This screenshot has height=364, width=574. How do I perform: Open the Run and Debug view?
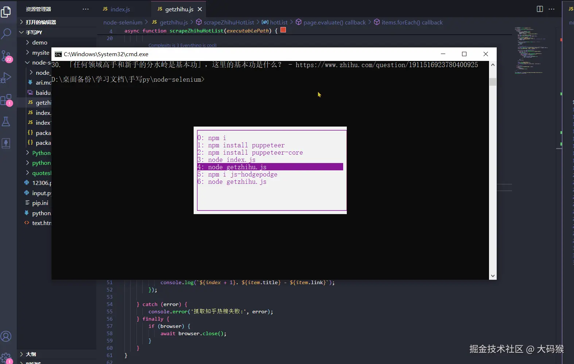point(6,78)
